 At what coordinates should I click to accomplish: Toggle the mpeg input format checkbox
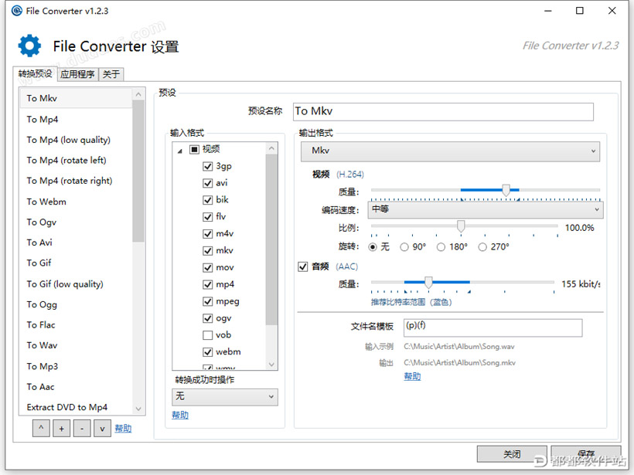click(x=207, y=301)
